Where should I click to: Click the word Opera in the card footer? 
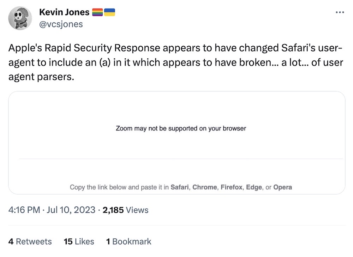[x=282, y=187]
